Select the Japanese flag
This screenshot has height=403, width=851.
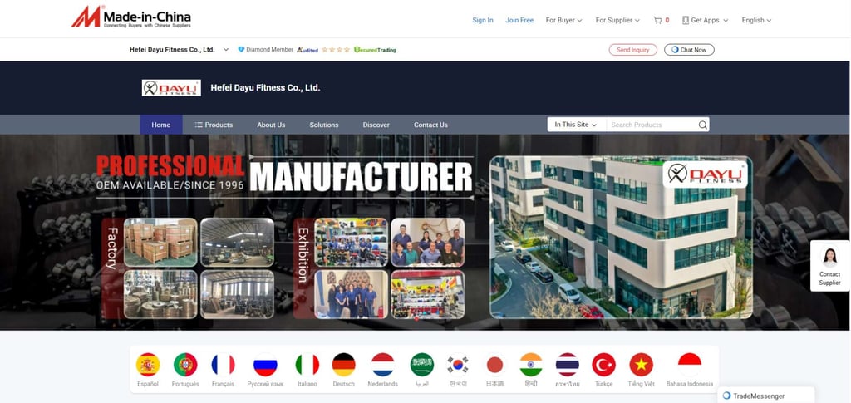(x=494, y=365)
